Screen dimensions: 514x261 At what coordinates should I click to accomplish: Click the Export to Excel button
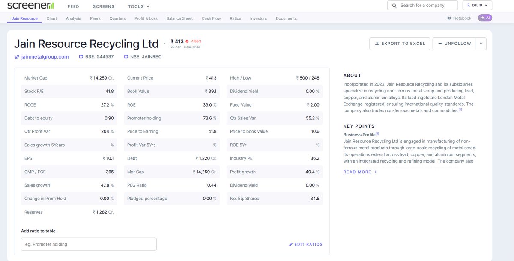click(x=400, y=44)
